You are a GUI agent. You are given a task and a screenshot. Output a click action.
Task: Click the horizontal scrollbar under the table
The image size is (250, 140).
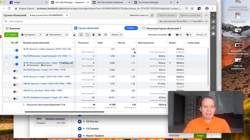64,112
